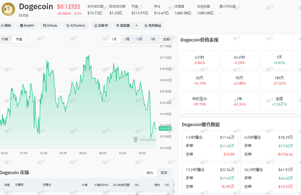Image resolution: width=301 pixels, height=195 pixels.
Task: Open the X(Twitter) link button
Action: [75, 25]
